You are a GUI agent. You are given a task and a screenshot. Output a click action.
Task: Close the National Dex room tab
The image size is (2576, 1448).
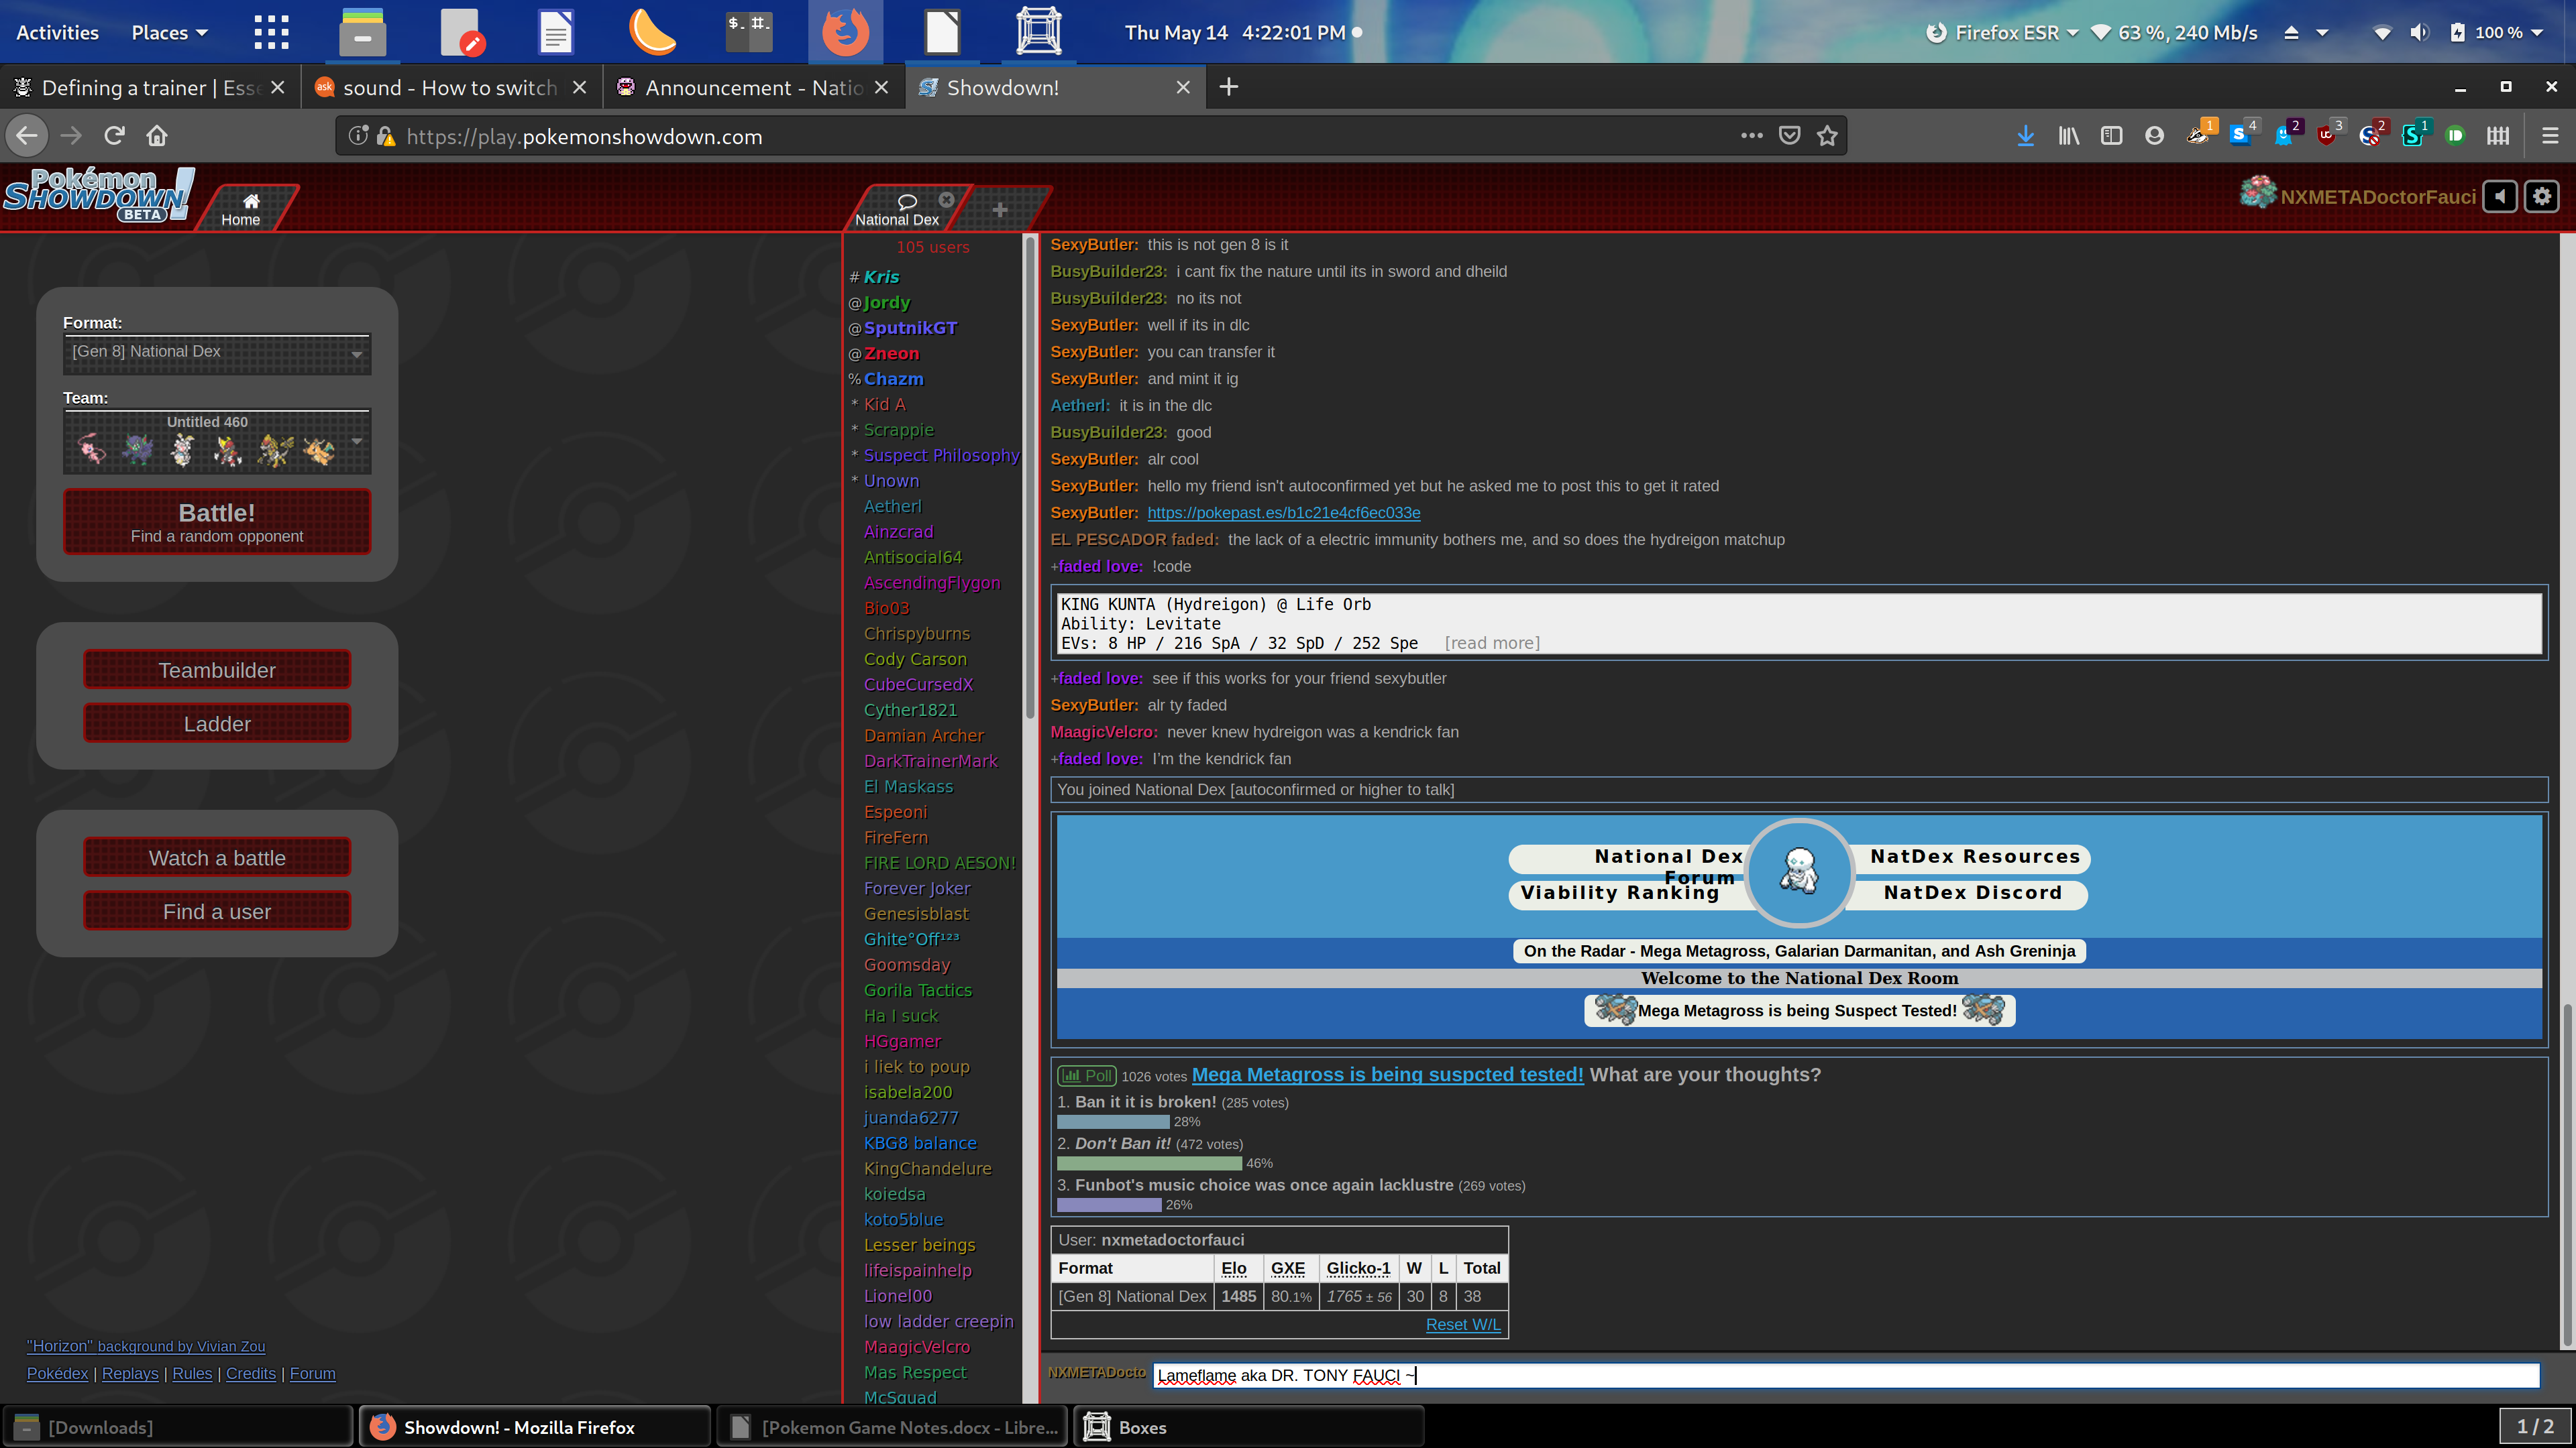[946, 199]
